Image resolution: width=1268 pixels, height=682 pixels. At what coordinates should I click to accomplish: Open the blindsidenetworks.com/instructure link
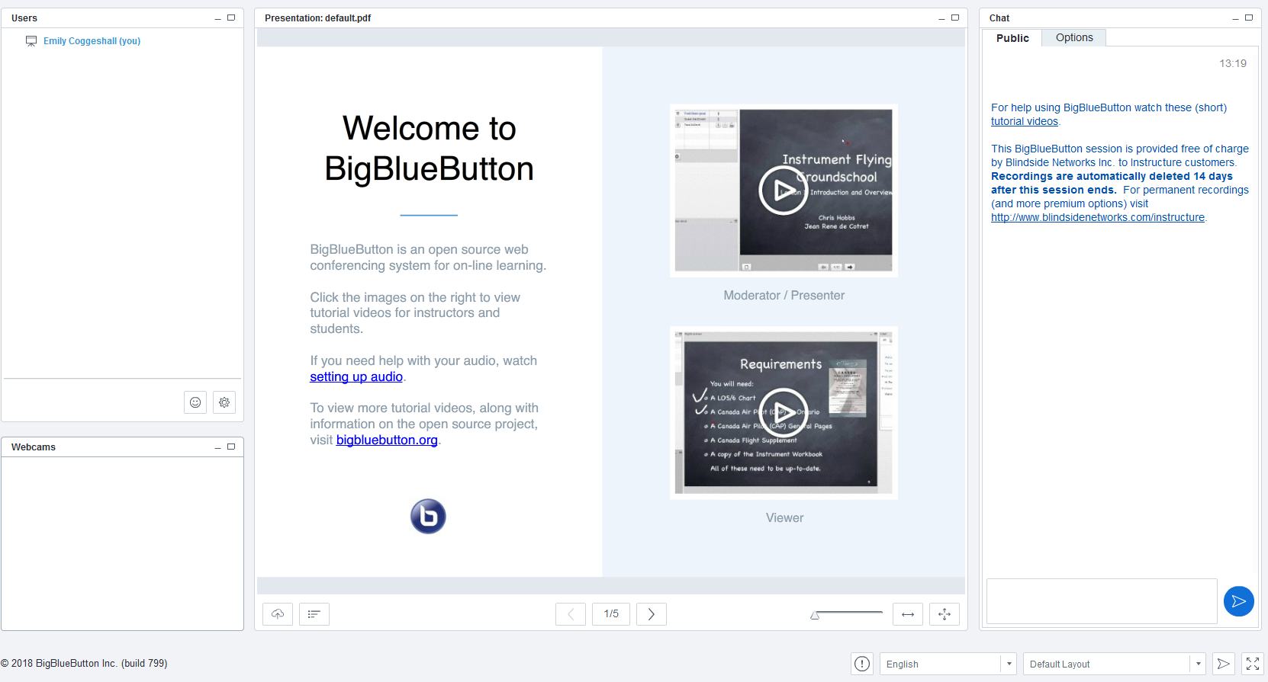[1098, 218]
